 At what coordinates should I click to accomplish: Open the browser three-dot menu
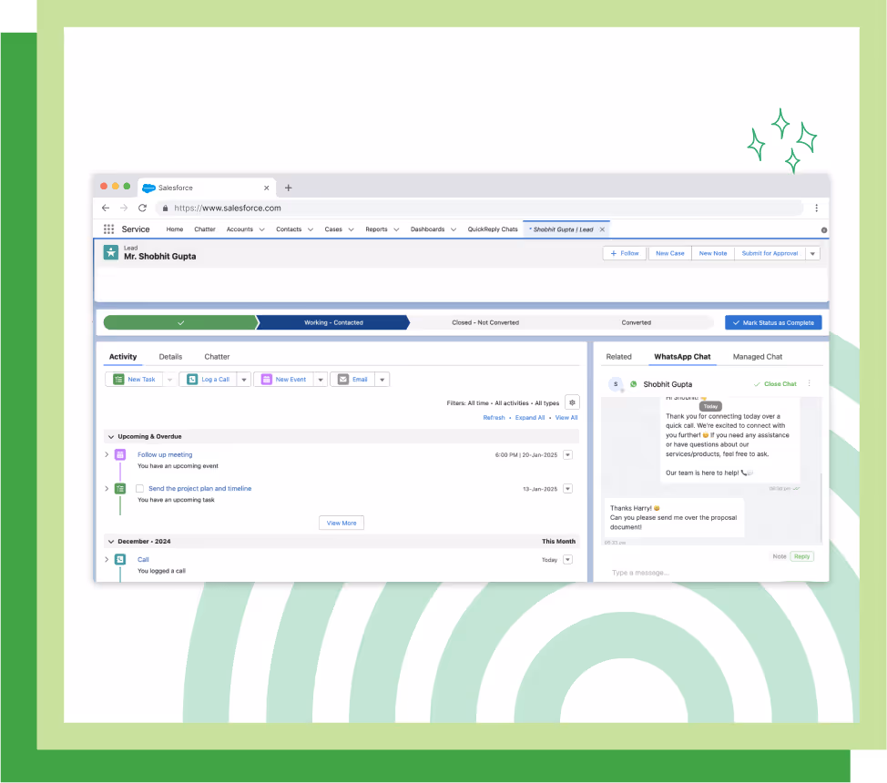(816, 208)
